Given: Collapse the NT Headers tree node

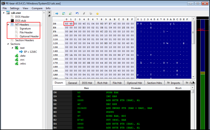Looking at the screenshot, I should point(8,25).
